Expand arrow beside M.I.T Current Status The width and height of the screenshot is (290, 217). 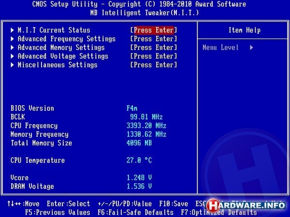point(12,30)
